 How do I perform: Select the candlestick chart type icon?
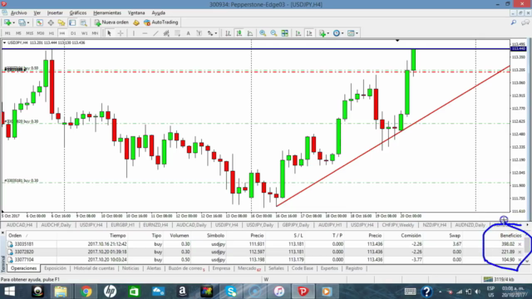(239, 33)
